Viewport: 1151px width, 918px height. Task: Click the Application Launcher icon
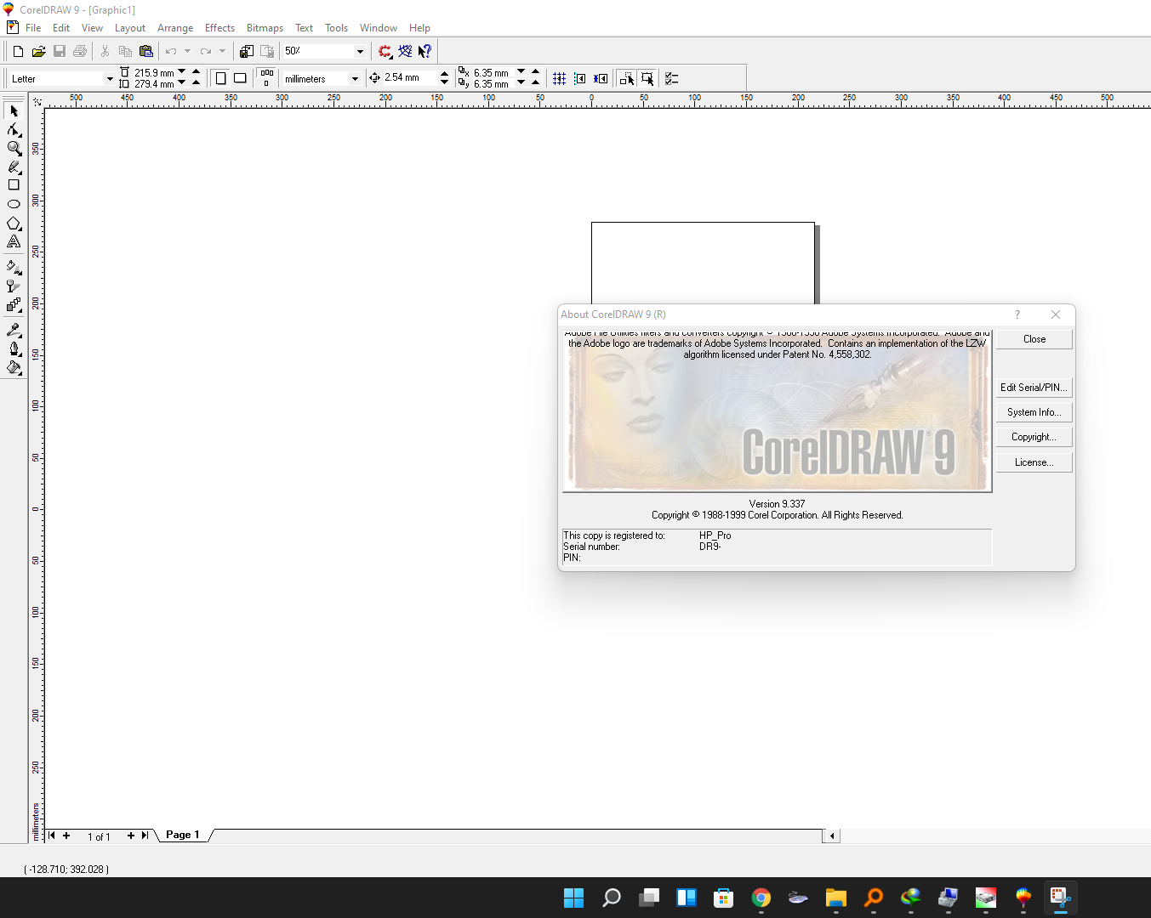(x=385, y=51)
